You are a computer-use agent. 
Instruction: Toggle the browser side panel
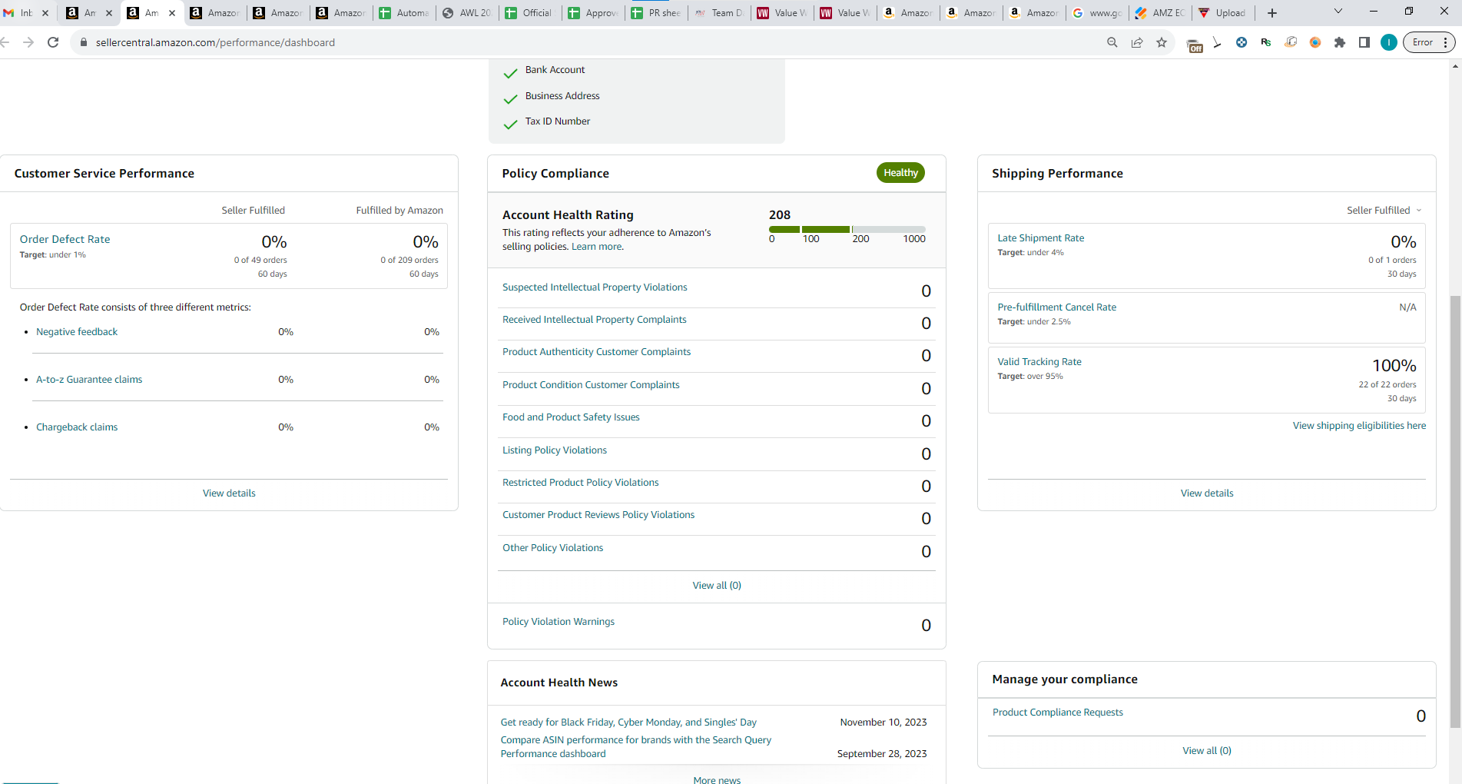[x=1364, y=42]
